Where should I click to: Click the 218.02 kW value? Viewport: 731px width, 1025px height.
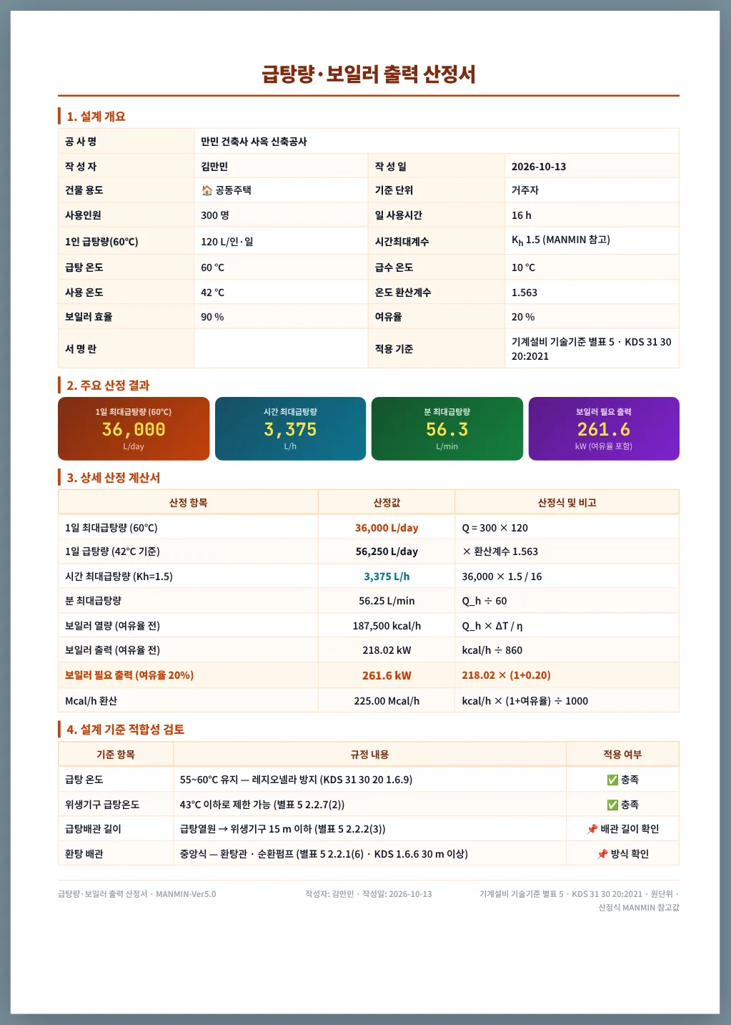[x=387, y=650]
